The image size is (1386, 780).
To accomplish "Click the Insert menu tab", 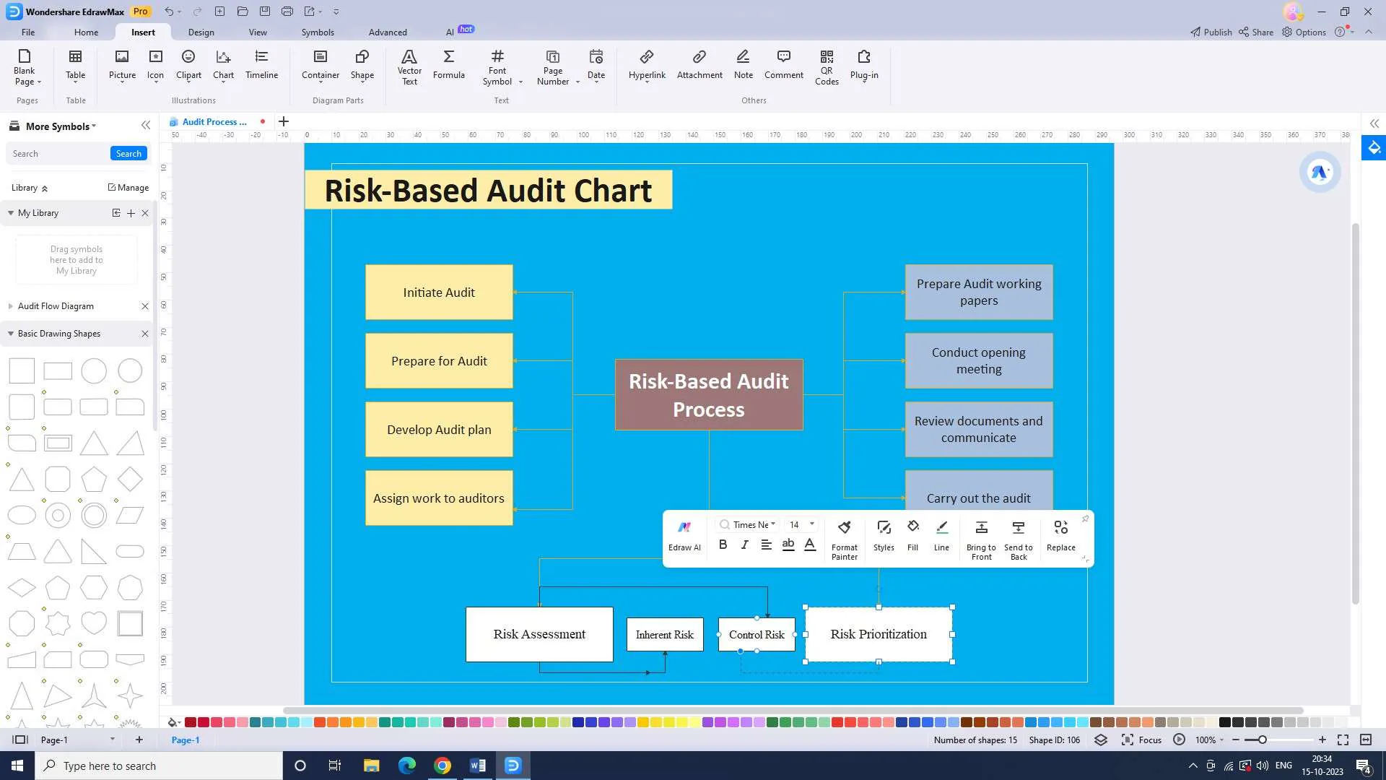I will (143, 32).
